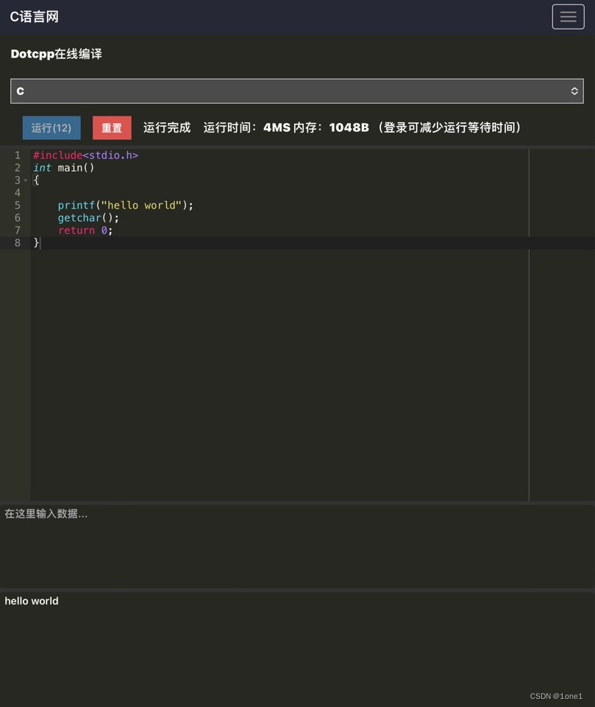Open the C语言网 site home link
The width and height of the screenshot is (595, 707).
click(35, 17)
